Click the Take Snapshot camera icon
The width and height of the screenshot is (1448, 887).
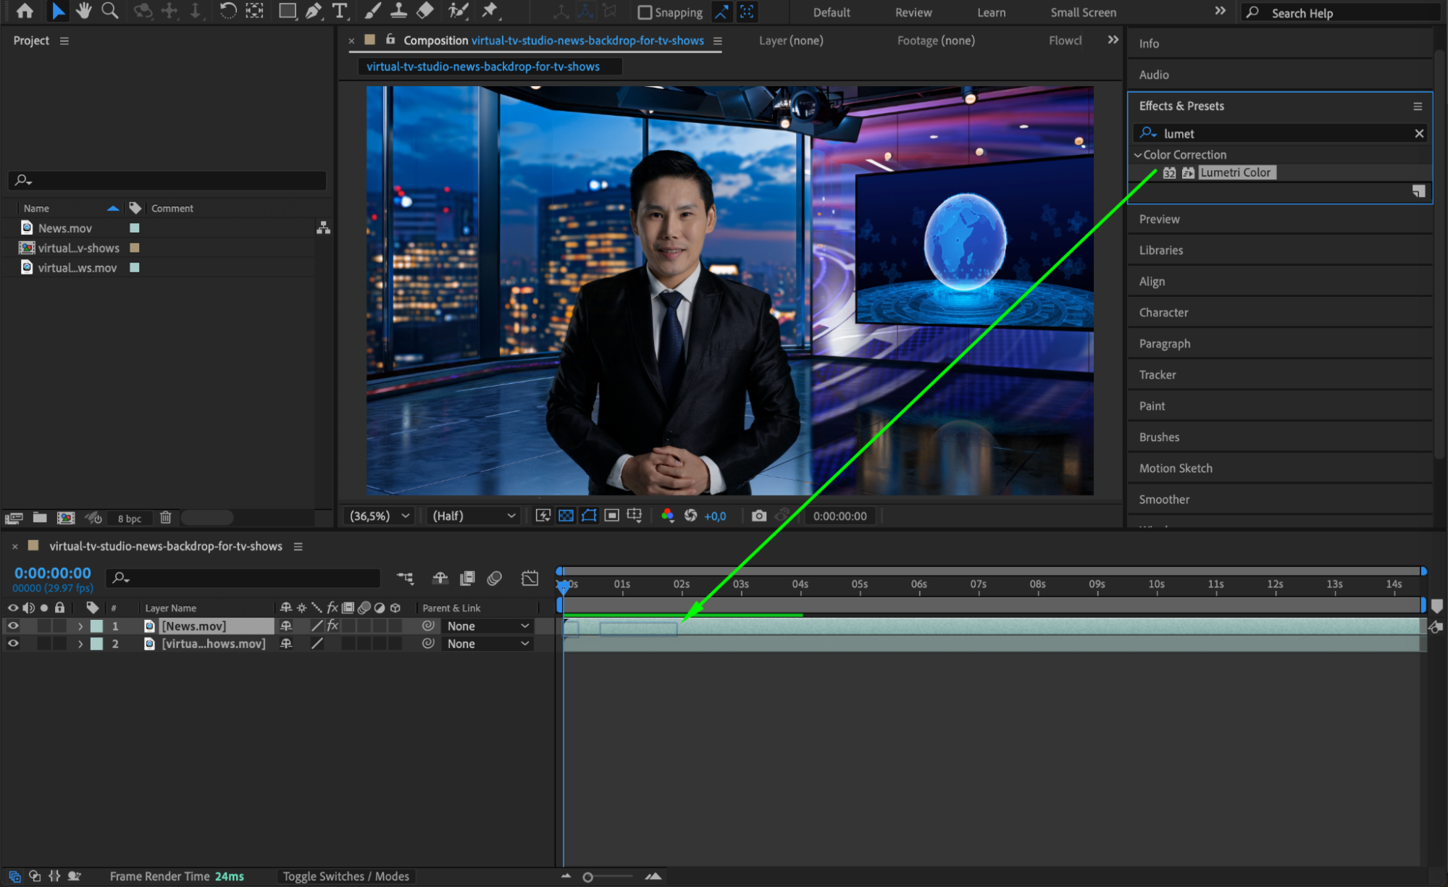point(758,516)
